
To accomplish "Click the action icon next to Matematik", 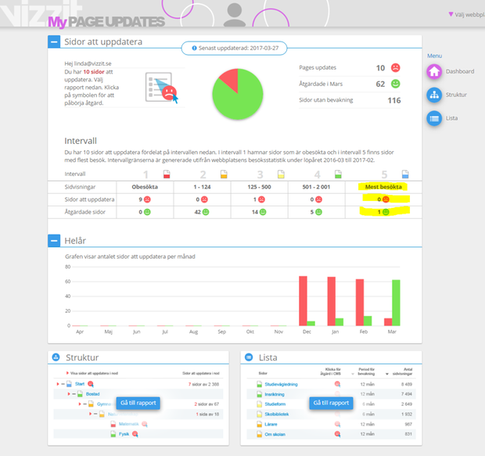I will (145, 424).
